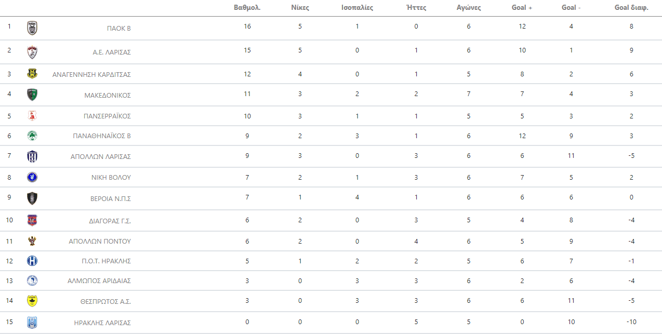Viewport: 662px width, 334px height.
Task: Open the ΑΠΟΛΛΩΝ ΠΟΝΤΟΥ team link
Action: click(x=100, y=242)
